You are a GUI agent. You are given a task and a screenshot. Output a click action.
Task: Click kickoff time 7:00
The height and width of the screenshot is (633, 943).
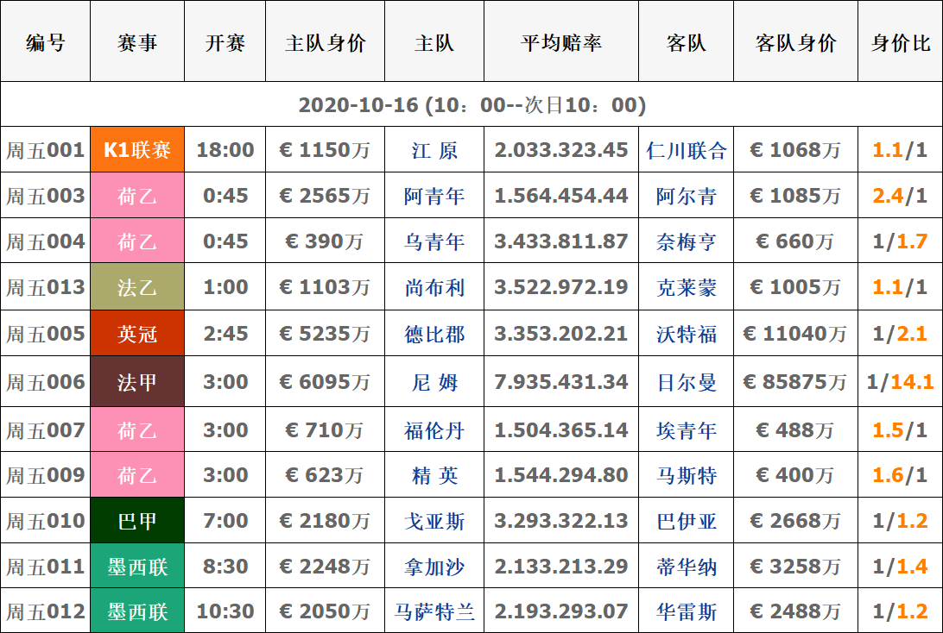(x=225, y=520)
